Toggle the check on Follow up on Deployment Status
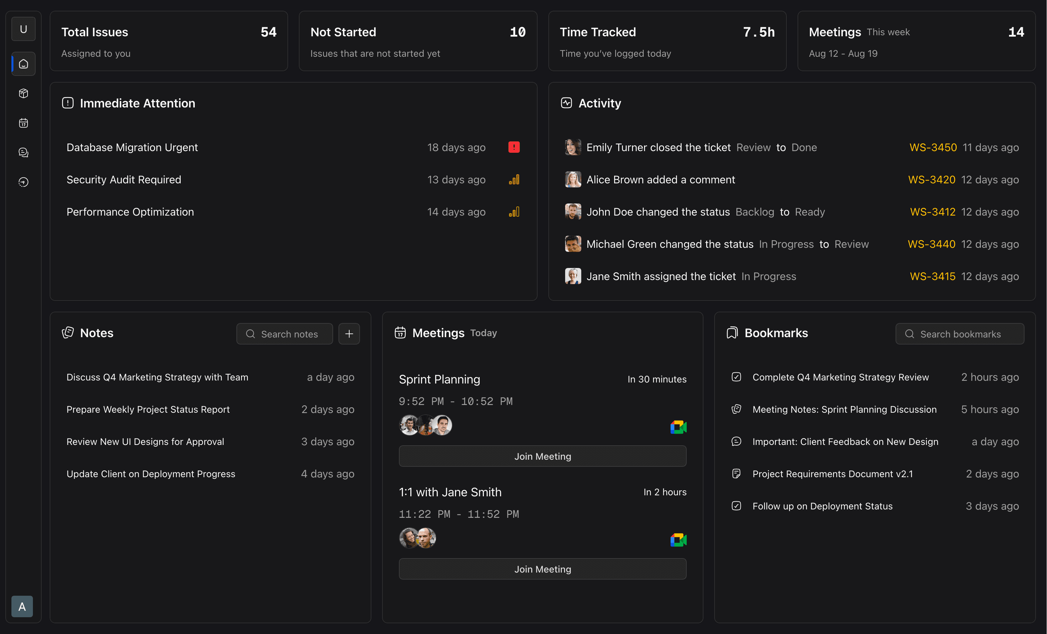This screenshot has width=1047, height=634. point(736,506)
